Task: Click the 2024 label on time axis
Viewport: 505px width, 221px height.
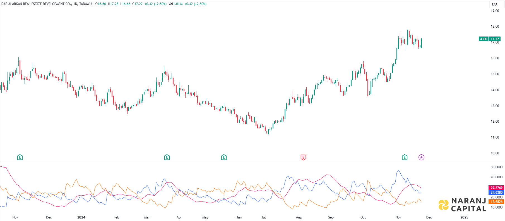Action: 81,217
